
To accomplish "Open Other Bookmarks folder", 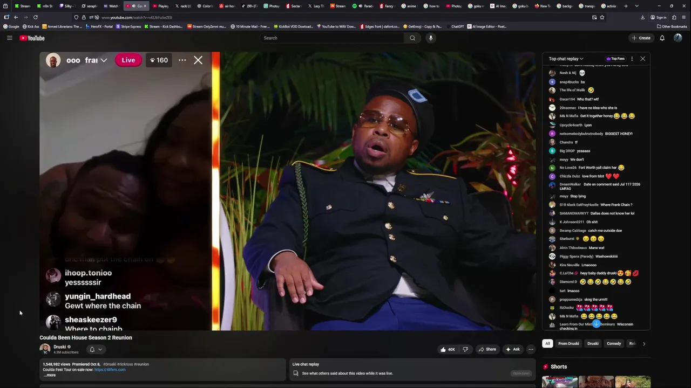I will click(x=672, y=26).
